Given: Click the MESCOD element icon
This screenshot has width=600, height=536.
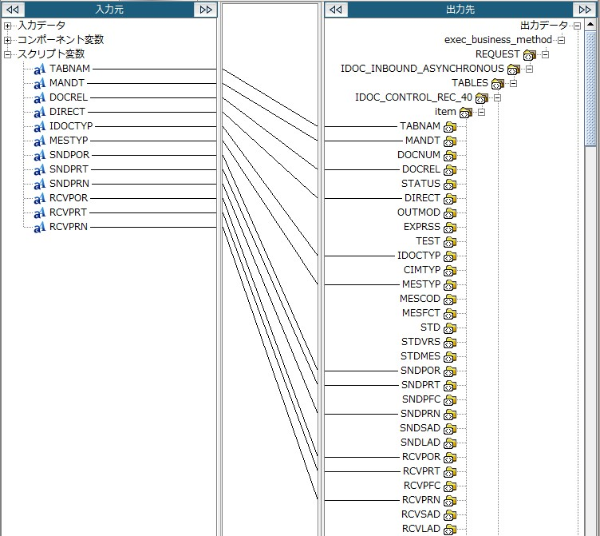Looking at the screenshot, I should [450, 300].
